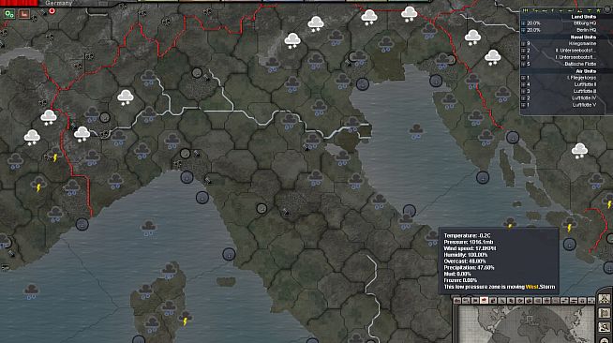Expand the Luftflotte III row
Screen dimensions: 613x343
coord(523,91)
